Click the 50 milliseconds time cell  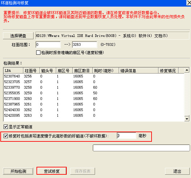coord(95,93)
